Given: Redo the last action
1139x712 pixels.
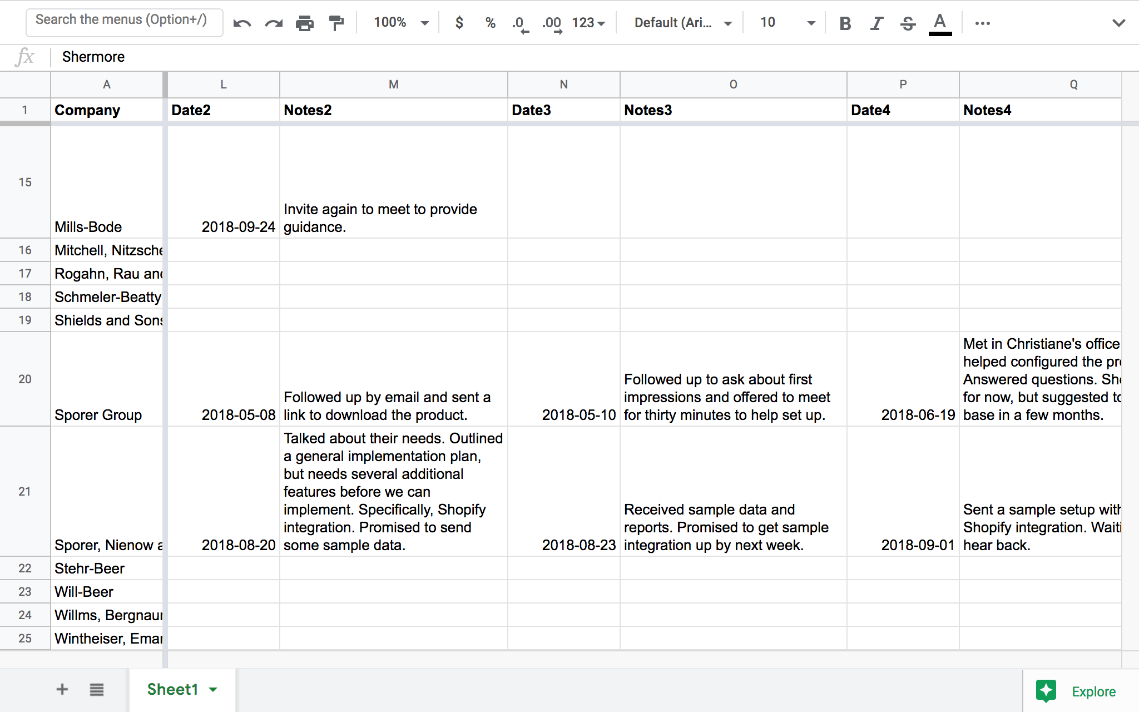Looking at the screenshot, I should coord(273,22).
